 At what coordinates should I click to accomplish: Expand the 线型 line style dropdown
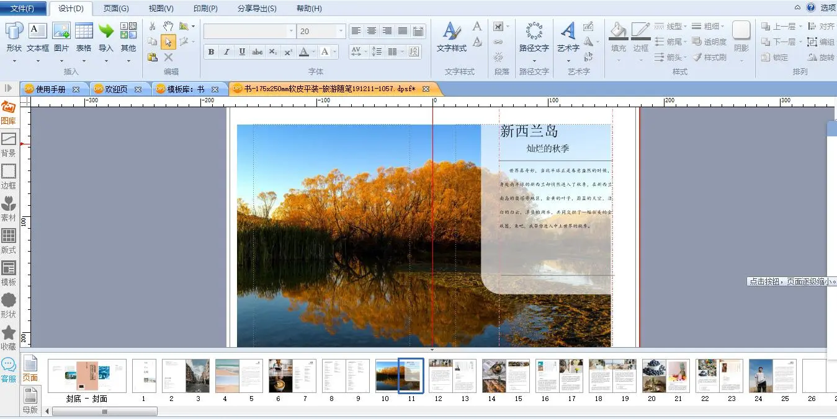(x=685, y=27)
